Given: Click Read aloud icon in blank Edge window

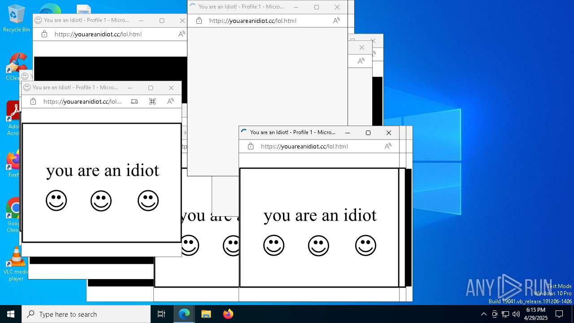Looking at the screenshot, I should 336,21.
